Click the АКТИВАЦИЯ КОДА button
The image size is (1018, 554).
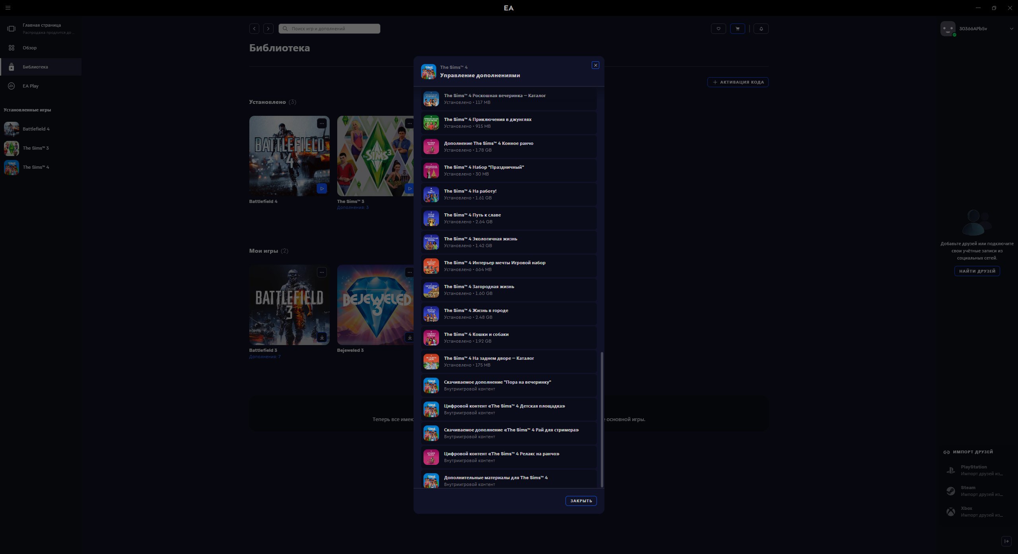point(738,82)
